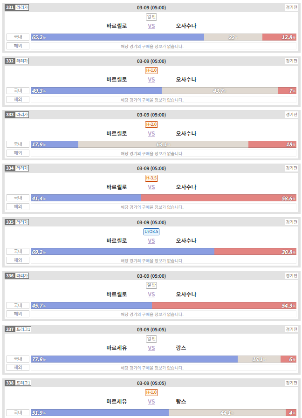The image size is (302, 418).
Task: Switch to 해외 tab in match 333
Action: [18, 153]
